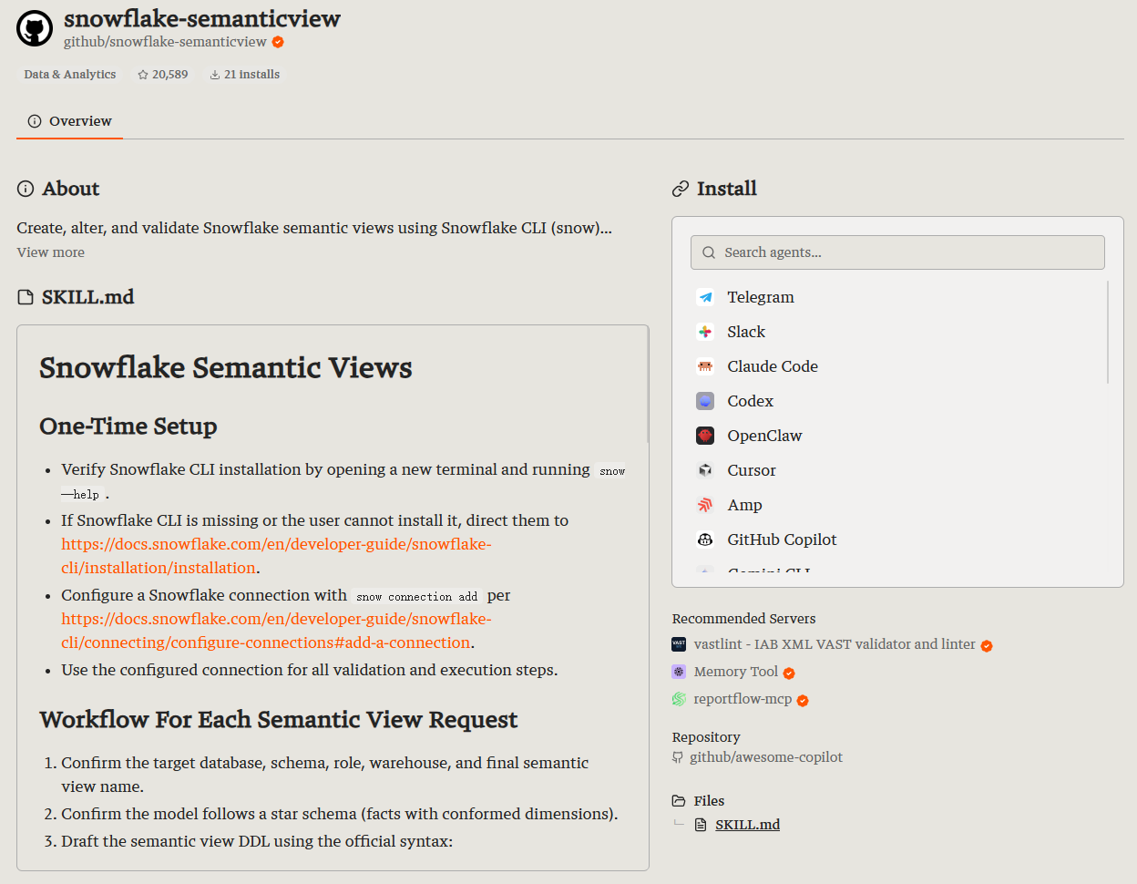The height and width of the screenshot is (884, 1137).
Task: Open the github/awesome-copilot repository link
Action: [x=766, y=757]
